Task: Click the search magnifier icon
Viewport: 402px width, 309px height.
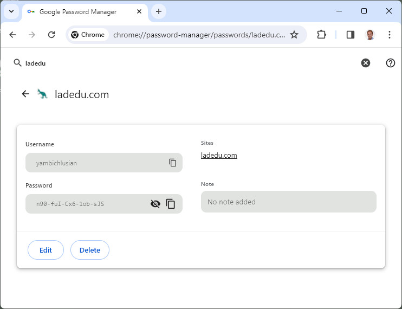Action: [x=17, y=63]
